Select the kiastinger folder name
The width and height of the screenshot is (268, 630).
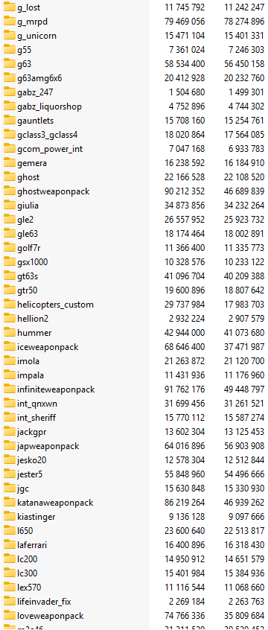click(36, 516)
